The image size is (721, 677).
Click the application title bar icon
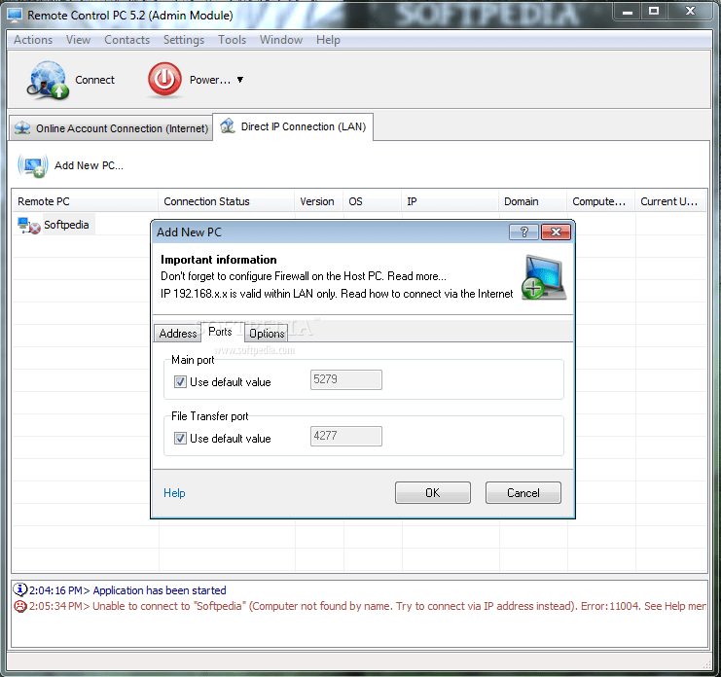(15, 16)
